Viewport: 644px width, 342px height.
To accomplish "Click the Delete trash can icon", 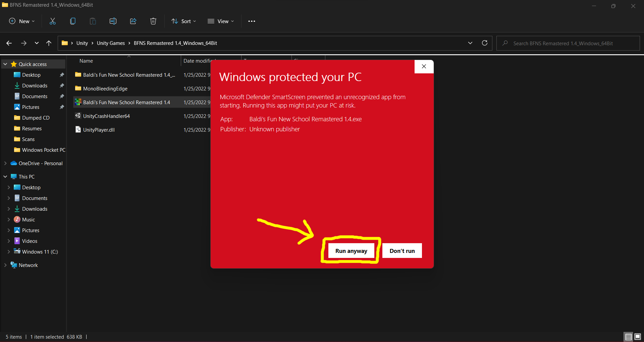I will 153,21.
